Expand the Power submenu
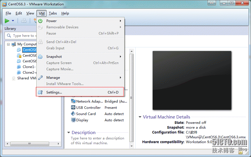 click(81, 21)
